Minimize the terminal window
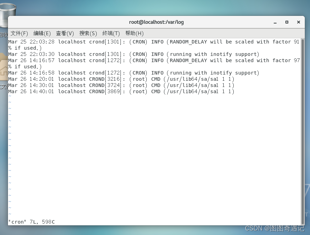This screenshot has width=310, height=235. pos(275,22)
